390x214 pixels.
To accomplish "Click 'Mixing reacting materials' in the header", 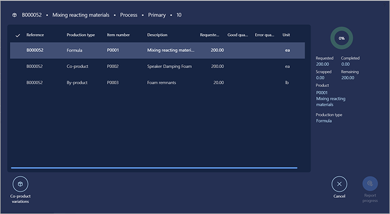I will 81,15.
